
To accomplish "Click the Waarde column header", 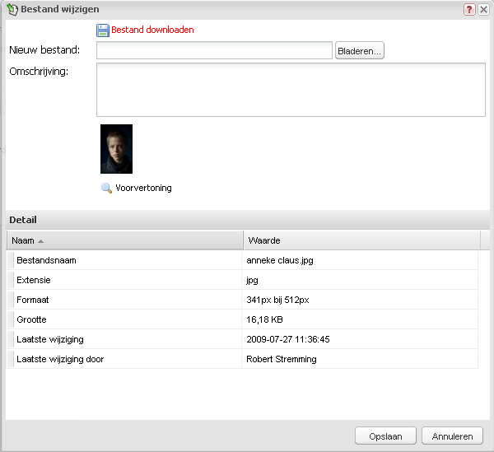I will coord(362,240).
